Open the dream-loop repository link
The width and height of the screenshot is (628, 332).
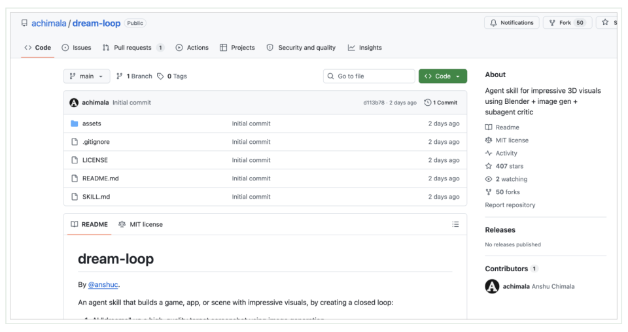pyautogui.click(x=96, y=23)
